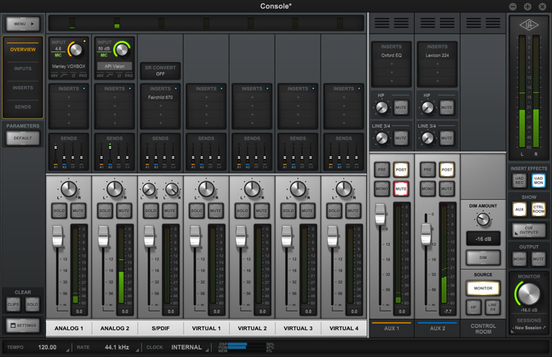Open the Oxford EQ insert on AUX 1
This screenshot has width=552, height=357.
391,55
